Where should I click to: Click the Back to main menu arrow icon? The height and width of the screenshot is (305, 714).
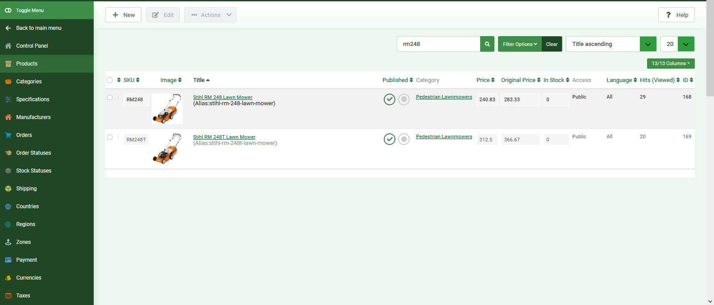click(8, 28)
